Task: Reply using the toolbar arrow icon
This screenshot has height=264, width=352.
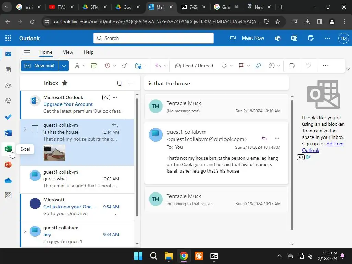Action: [158, 66]
